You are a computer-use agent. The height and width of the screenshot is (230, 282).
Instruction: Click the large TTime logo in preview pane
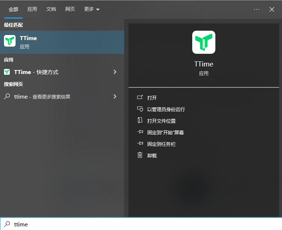(x=203, y=42)
